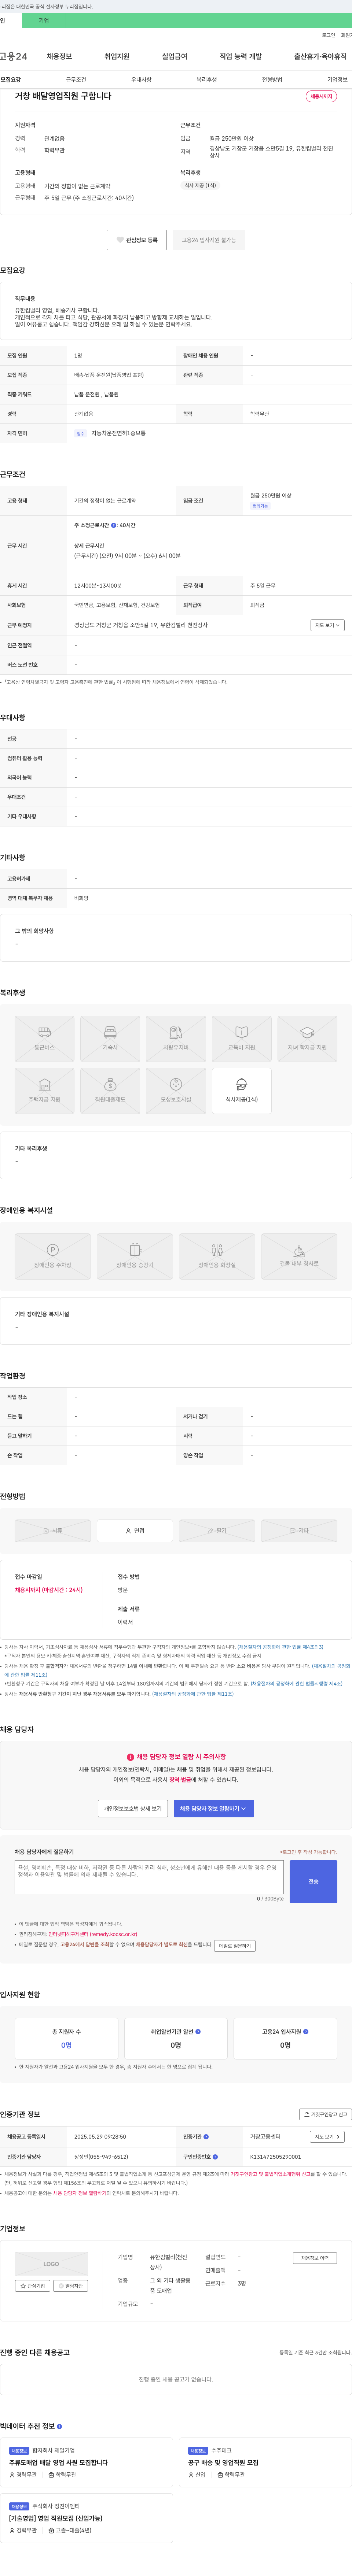Click the 건물 내부 경사로 icon
Viewport: 352px width, 2576px height.
(x=299, y=1256)
